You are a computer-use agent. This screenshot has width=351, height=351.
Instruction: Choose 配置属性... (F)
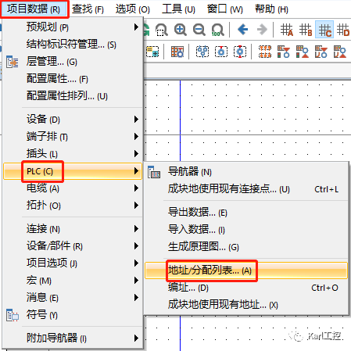[73, 78]
